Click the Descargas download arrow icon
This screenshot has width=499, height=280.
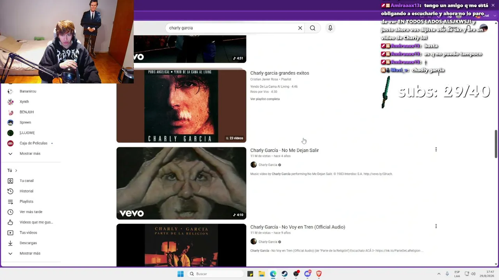point(11,243)
